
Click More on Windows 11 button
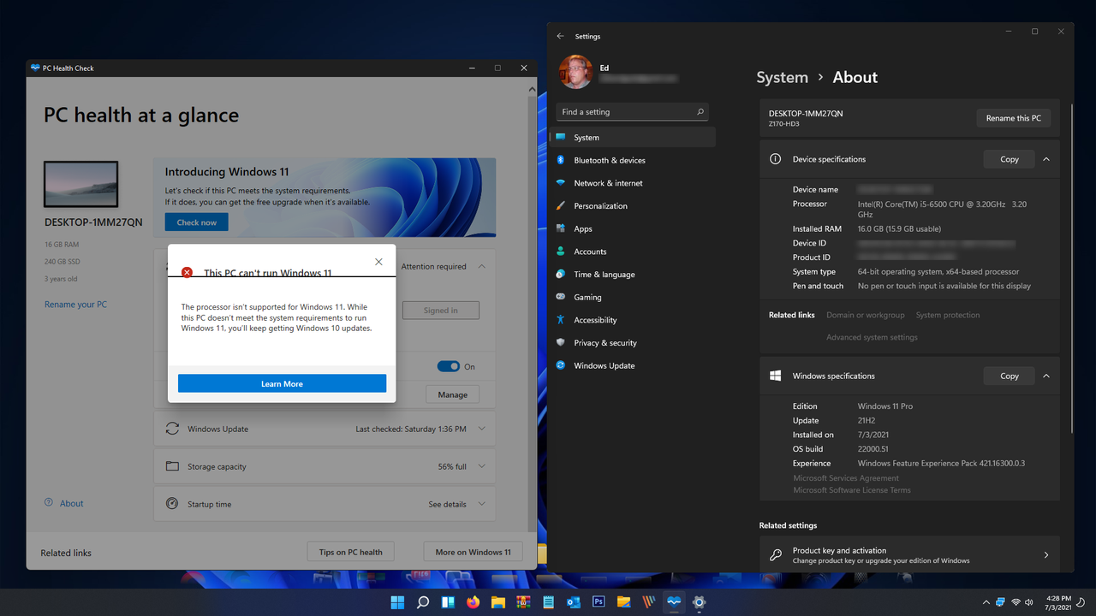[x=473, y=552]
